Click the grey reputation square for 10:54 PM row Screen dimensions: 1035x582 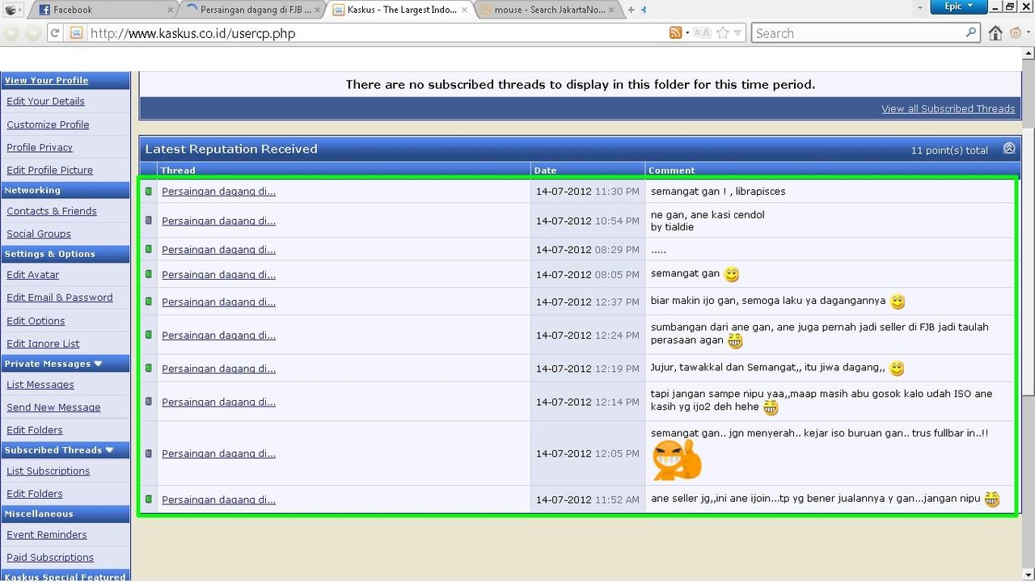149,221
